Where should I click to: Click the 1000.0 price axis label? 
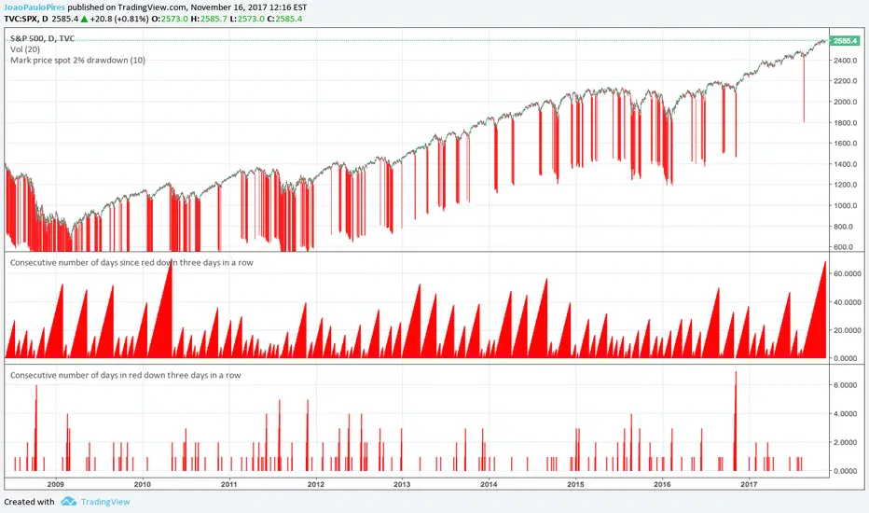(845, 206)
